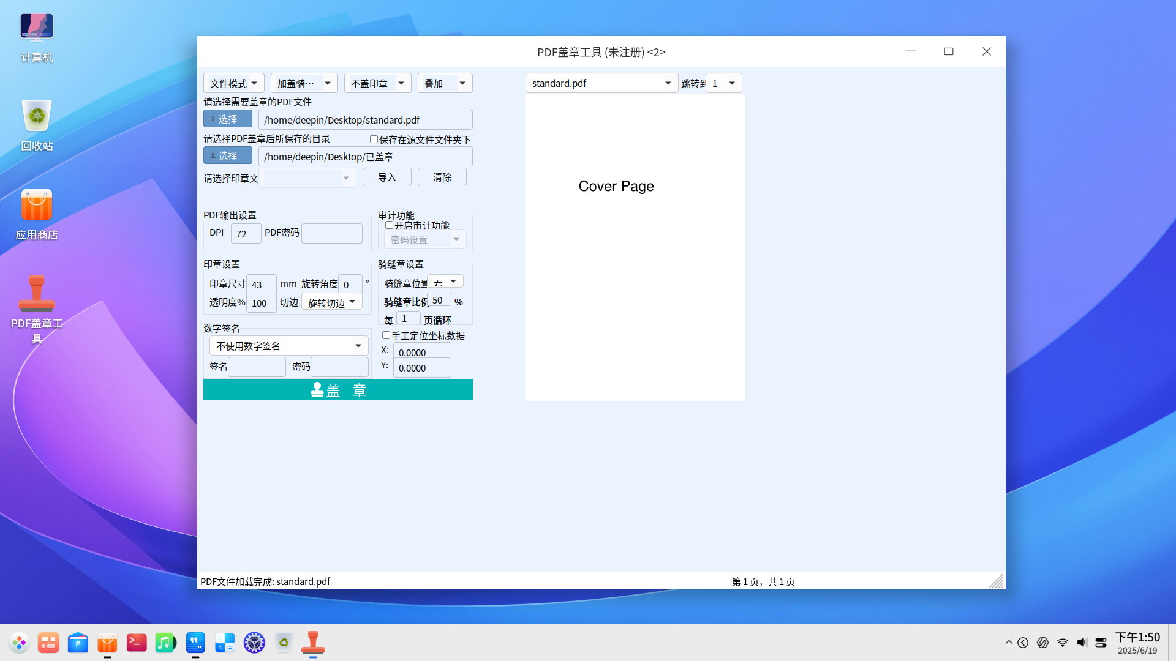The height and width of the screenshot is (661, 1176).
Task: Open the music player taskbar icon
Action: pos(165,643)
